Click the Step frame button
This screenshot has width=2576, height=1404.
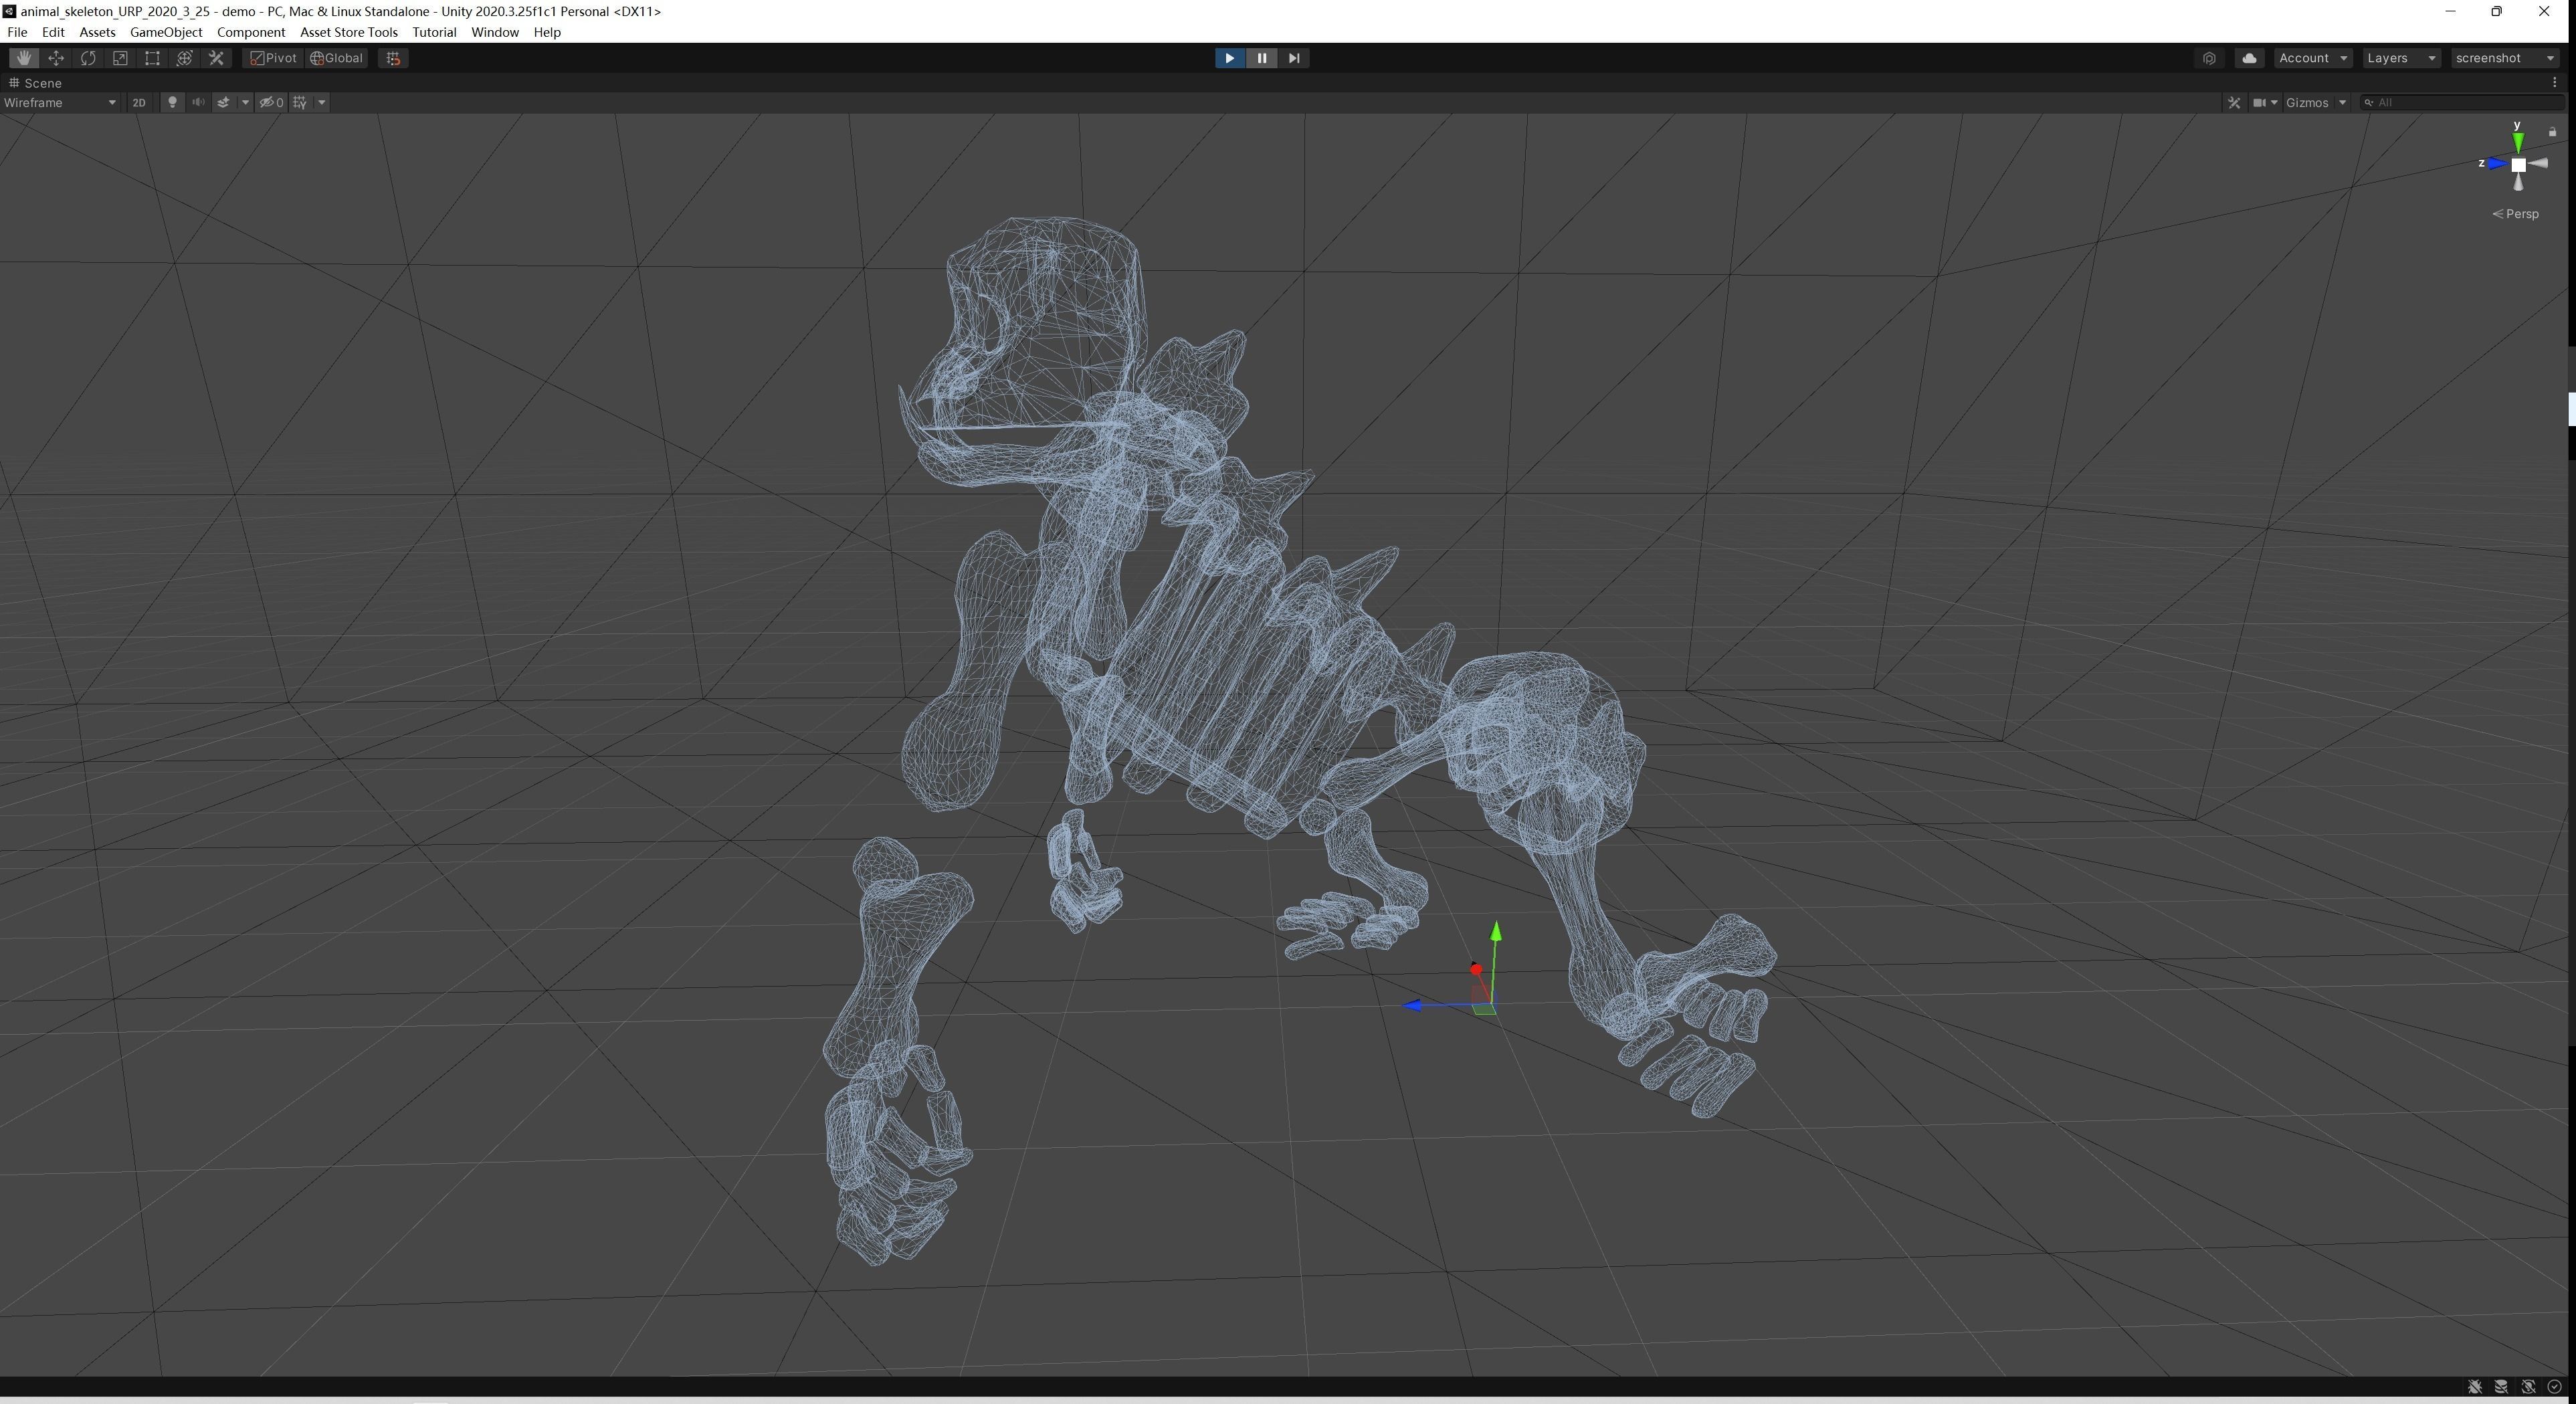1294,58
